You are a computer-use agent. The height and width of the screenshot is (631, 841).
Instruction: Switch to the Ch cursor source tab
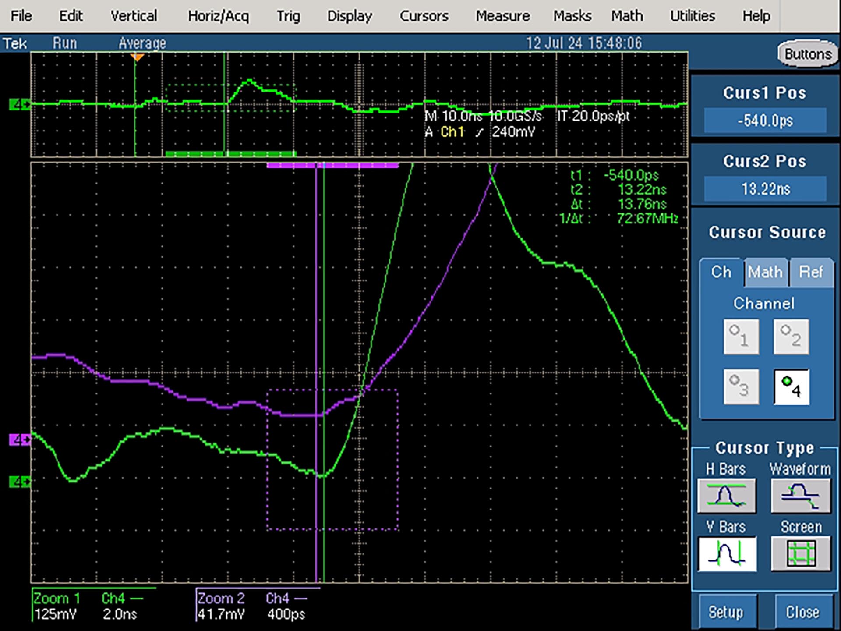tap(721, 272)
